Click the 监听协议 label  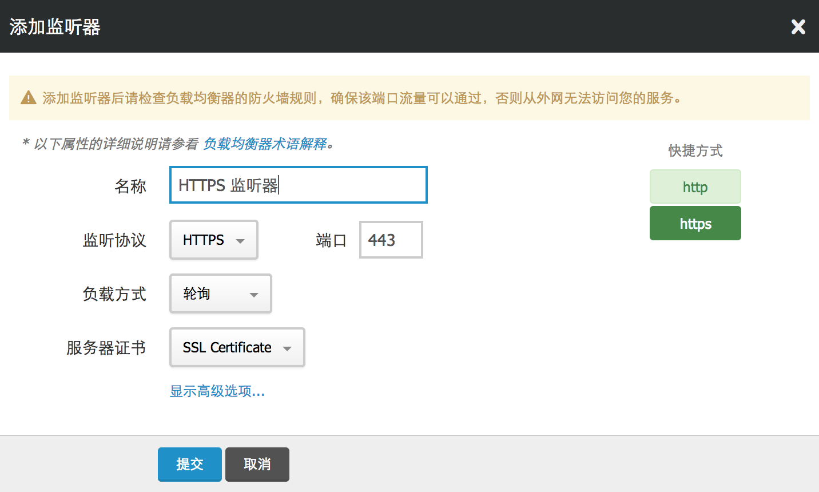tap(114, 240)
